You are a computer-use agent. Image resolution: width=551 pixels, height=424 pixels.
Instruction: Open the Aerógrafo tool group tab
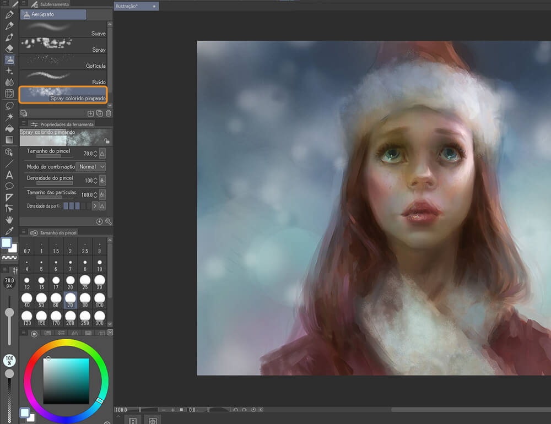coord(53,15)
